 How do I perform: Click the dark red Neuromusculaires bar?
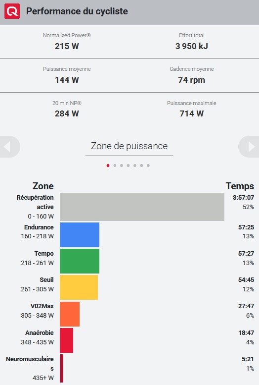click(61, 368)
